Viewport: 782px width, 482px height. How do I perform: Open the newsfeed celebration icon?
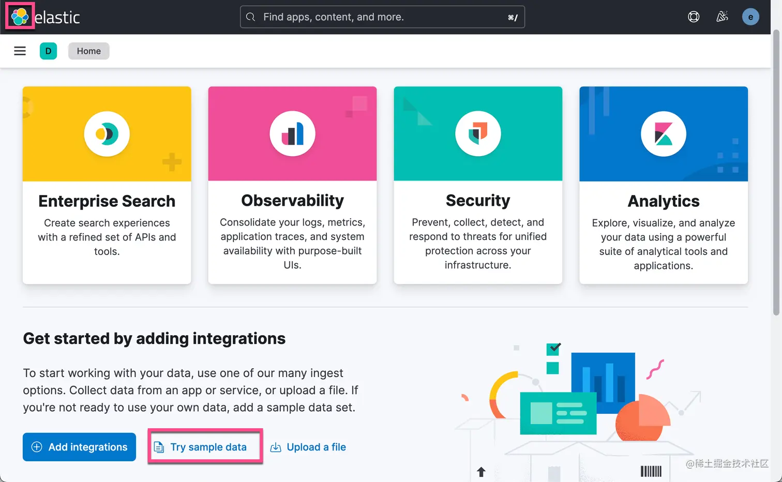click(722, 17)
